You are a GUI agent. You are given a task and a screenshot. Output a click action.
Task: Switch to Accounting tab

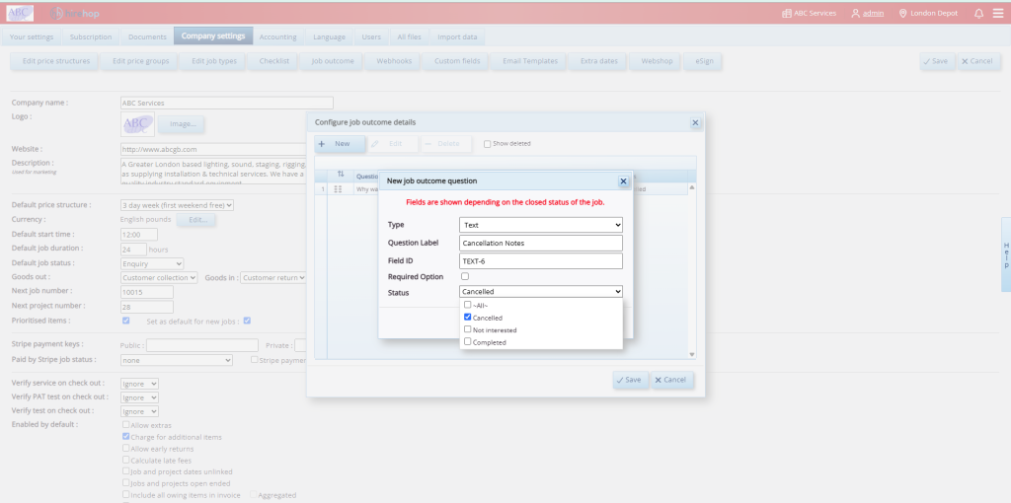point(277,36)
